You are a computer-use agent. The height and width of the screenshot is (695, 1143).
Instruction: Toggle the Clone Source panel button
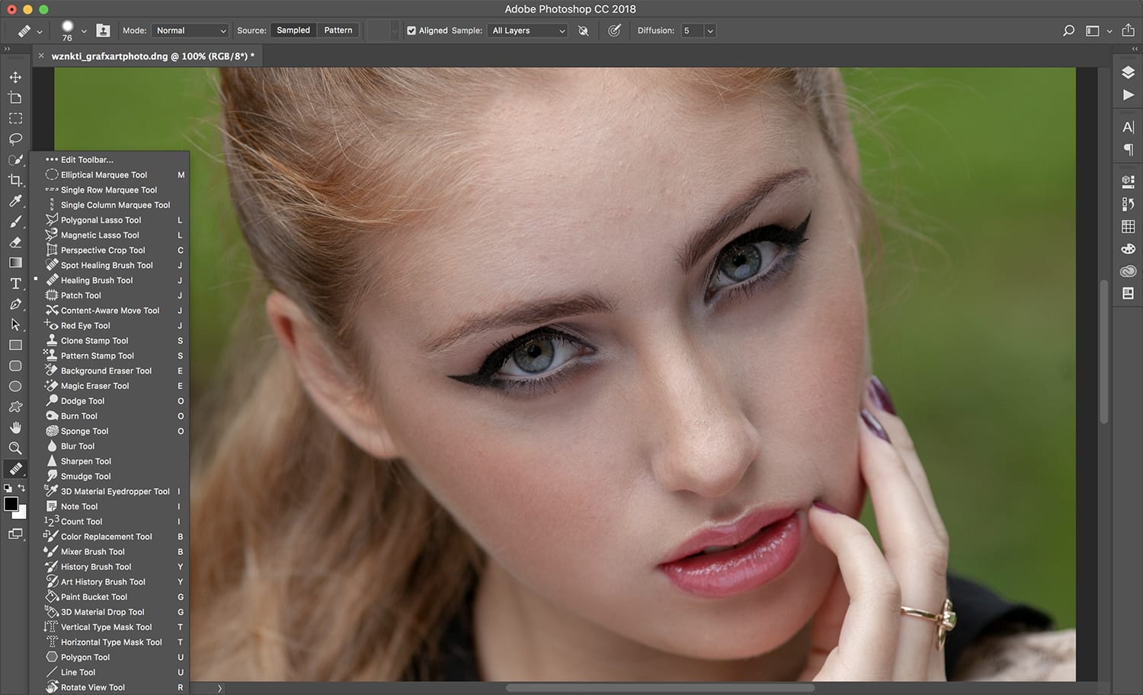103,30
